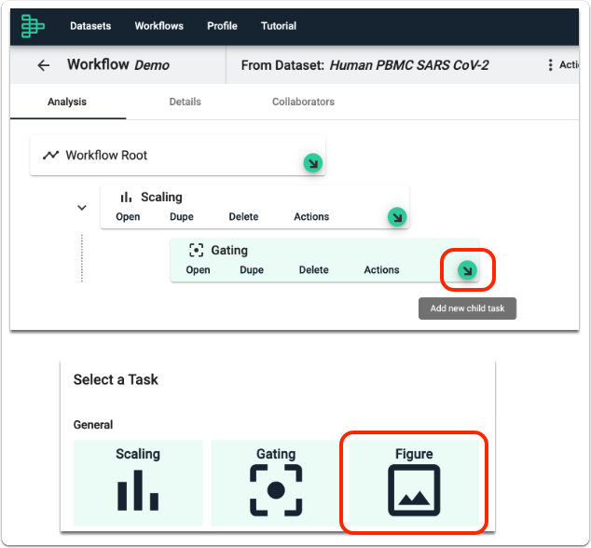This screenshot has height=548, width=591.
Task: Open Actions for Scaling task
Action: pyautogui.click(x=311, y=217)
